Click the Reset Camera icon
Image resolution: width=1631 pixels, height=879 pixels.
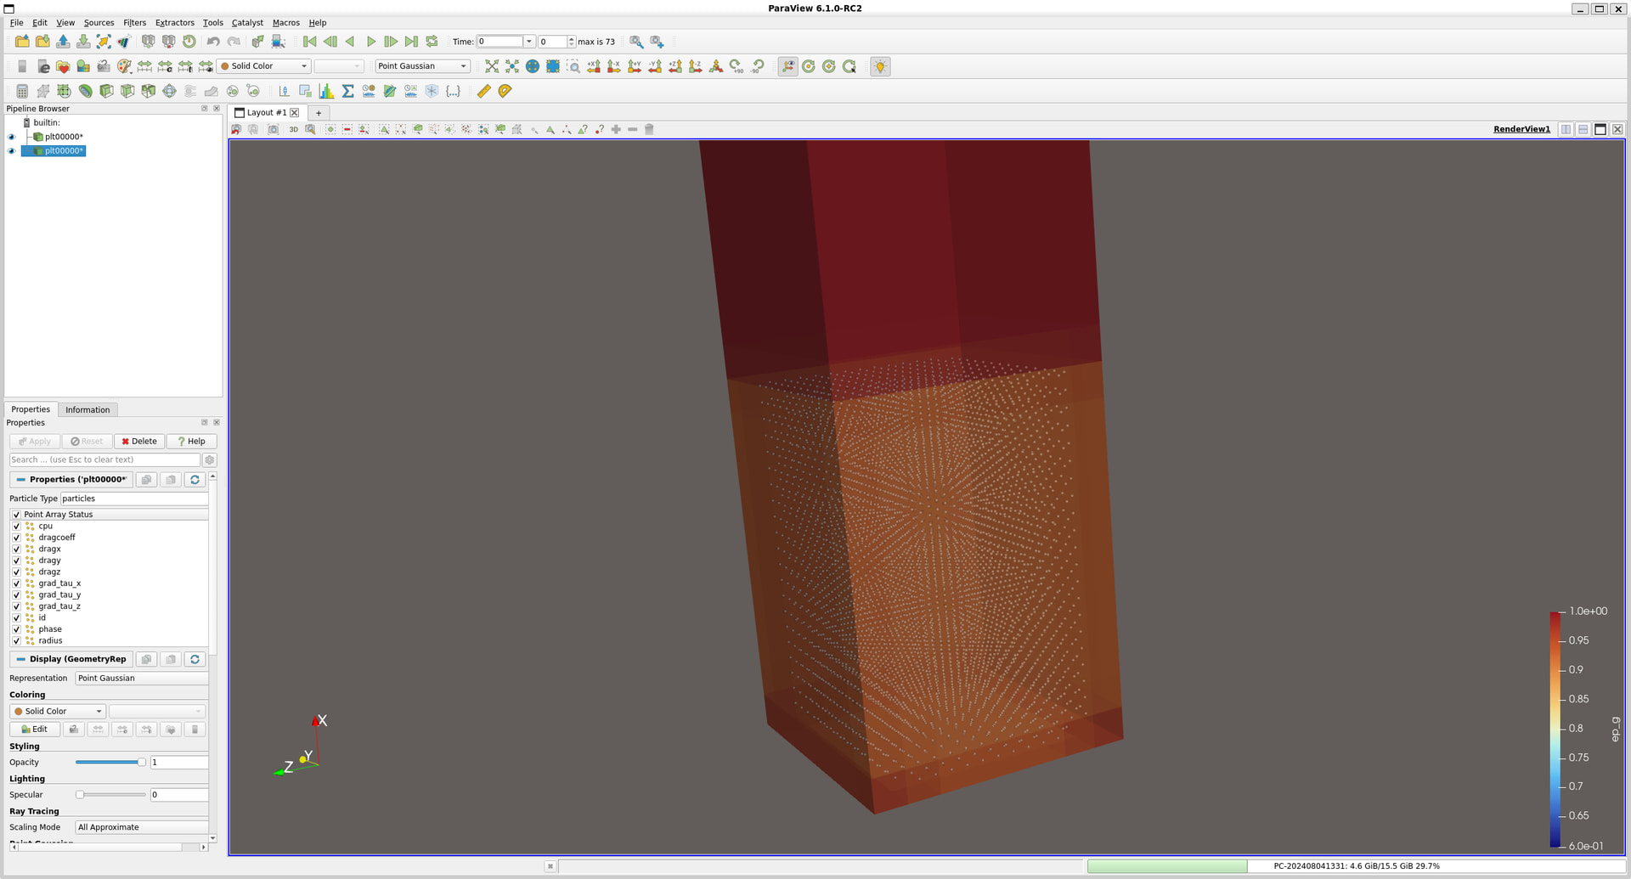[492, 66]
